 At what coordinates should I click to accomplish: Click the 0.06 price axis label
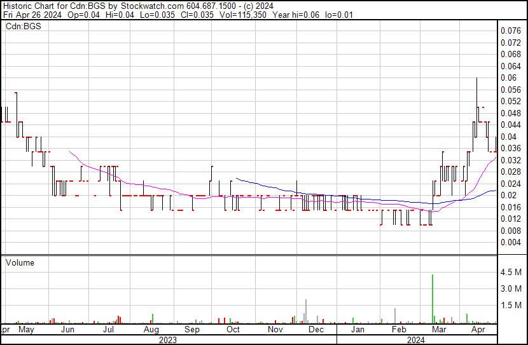pos(508,78)
